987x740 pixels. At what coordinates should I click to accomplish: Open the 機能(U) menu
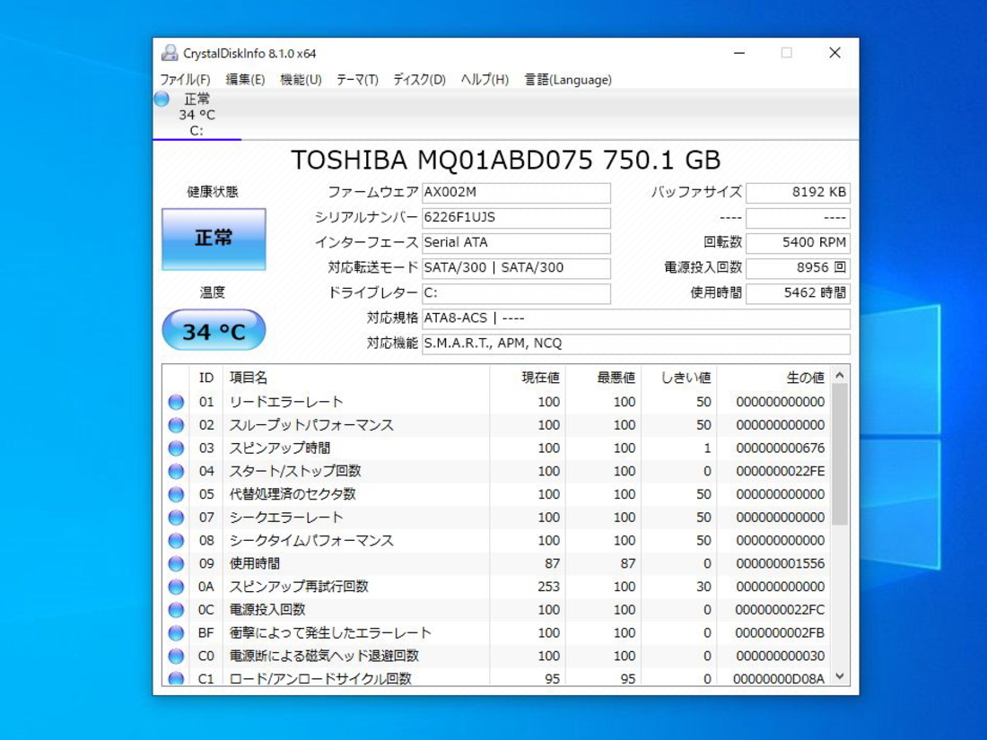pos(301,80)
